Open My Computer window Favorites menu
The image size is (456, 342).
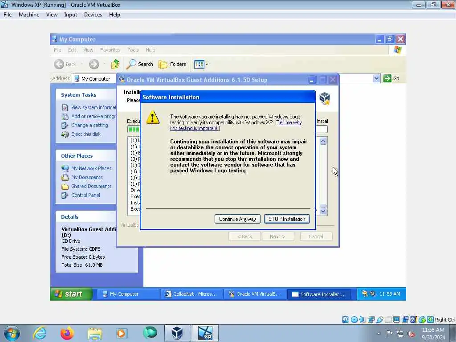click(x=110, y=50)
